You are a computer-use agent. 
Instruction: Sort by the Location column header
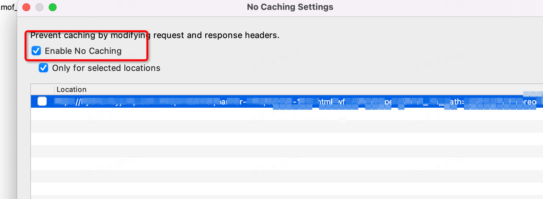tap(71, 90)
